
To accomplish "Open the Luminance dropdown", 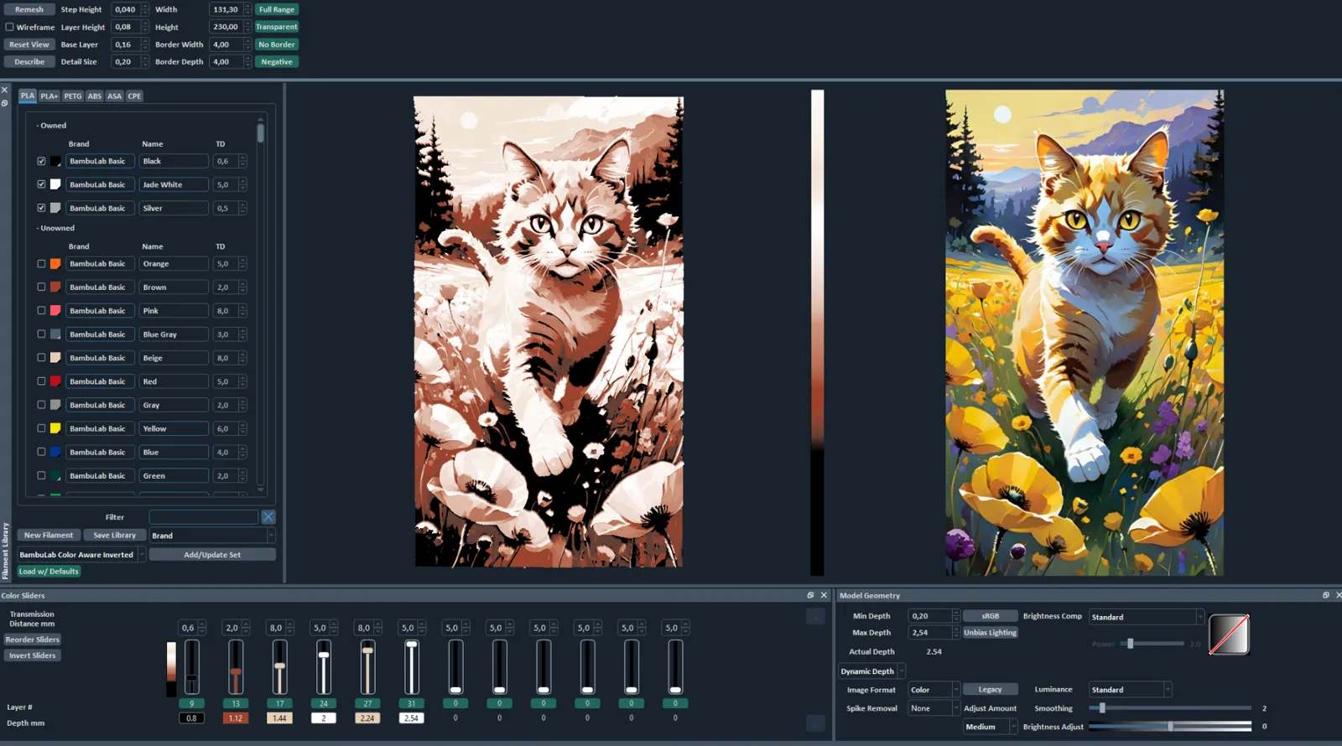I will pyautogui.click(x=1130, y=690).
